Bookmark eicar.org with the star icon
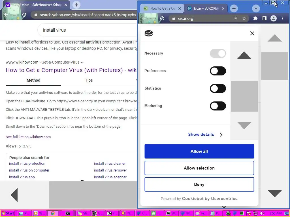The image size is (290, 217). click(244, 18)
